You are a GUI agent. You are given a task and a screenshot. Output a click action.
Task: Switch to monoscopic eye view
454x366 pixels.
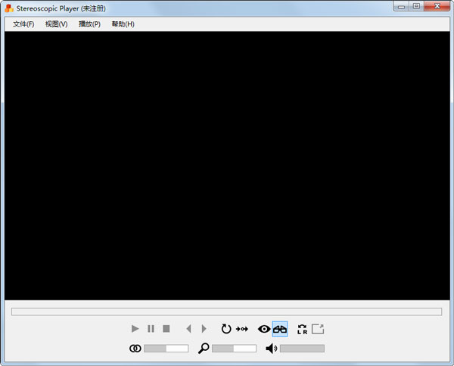tap(264, 329)
